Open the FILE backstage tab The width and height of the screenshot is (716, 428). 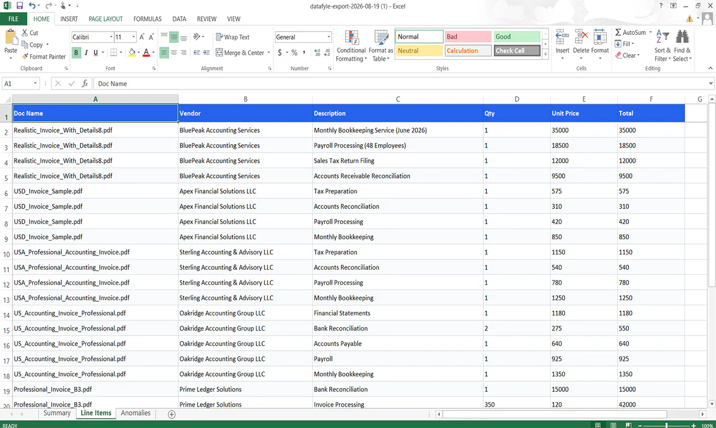tap(14, 19)
